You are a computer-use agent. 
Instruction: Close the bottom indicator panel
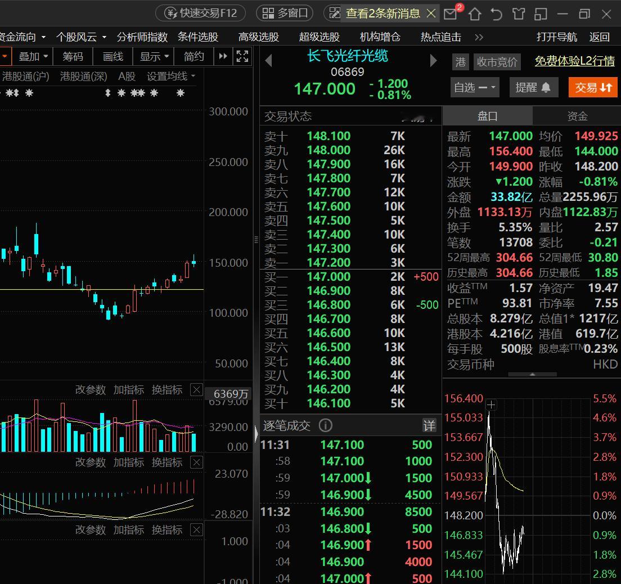[x=196, y=530]
